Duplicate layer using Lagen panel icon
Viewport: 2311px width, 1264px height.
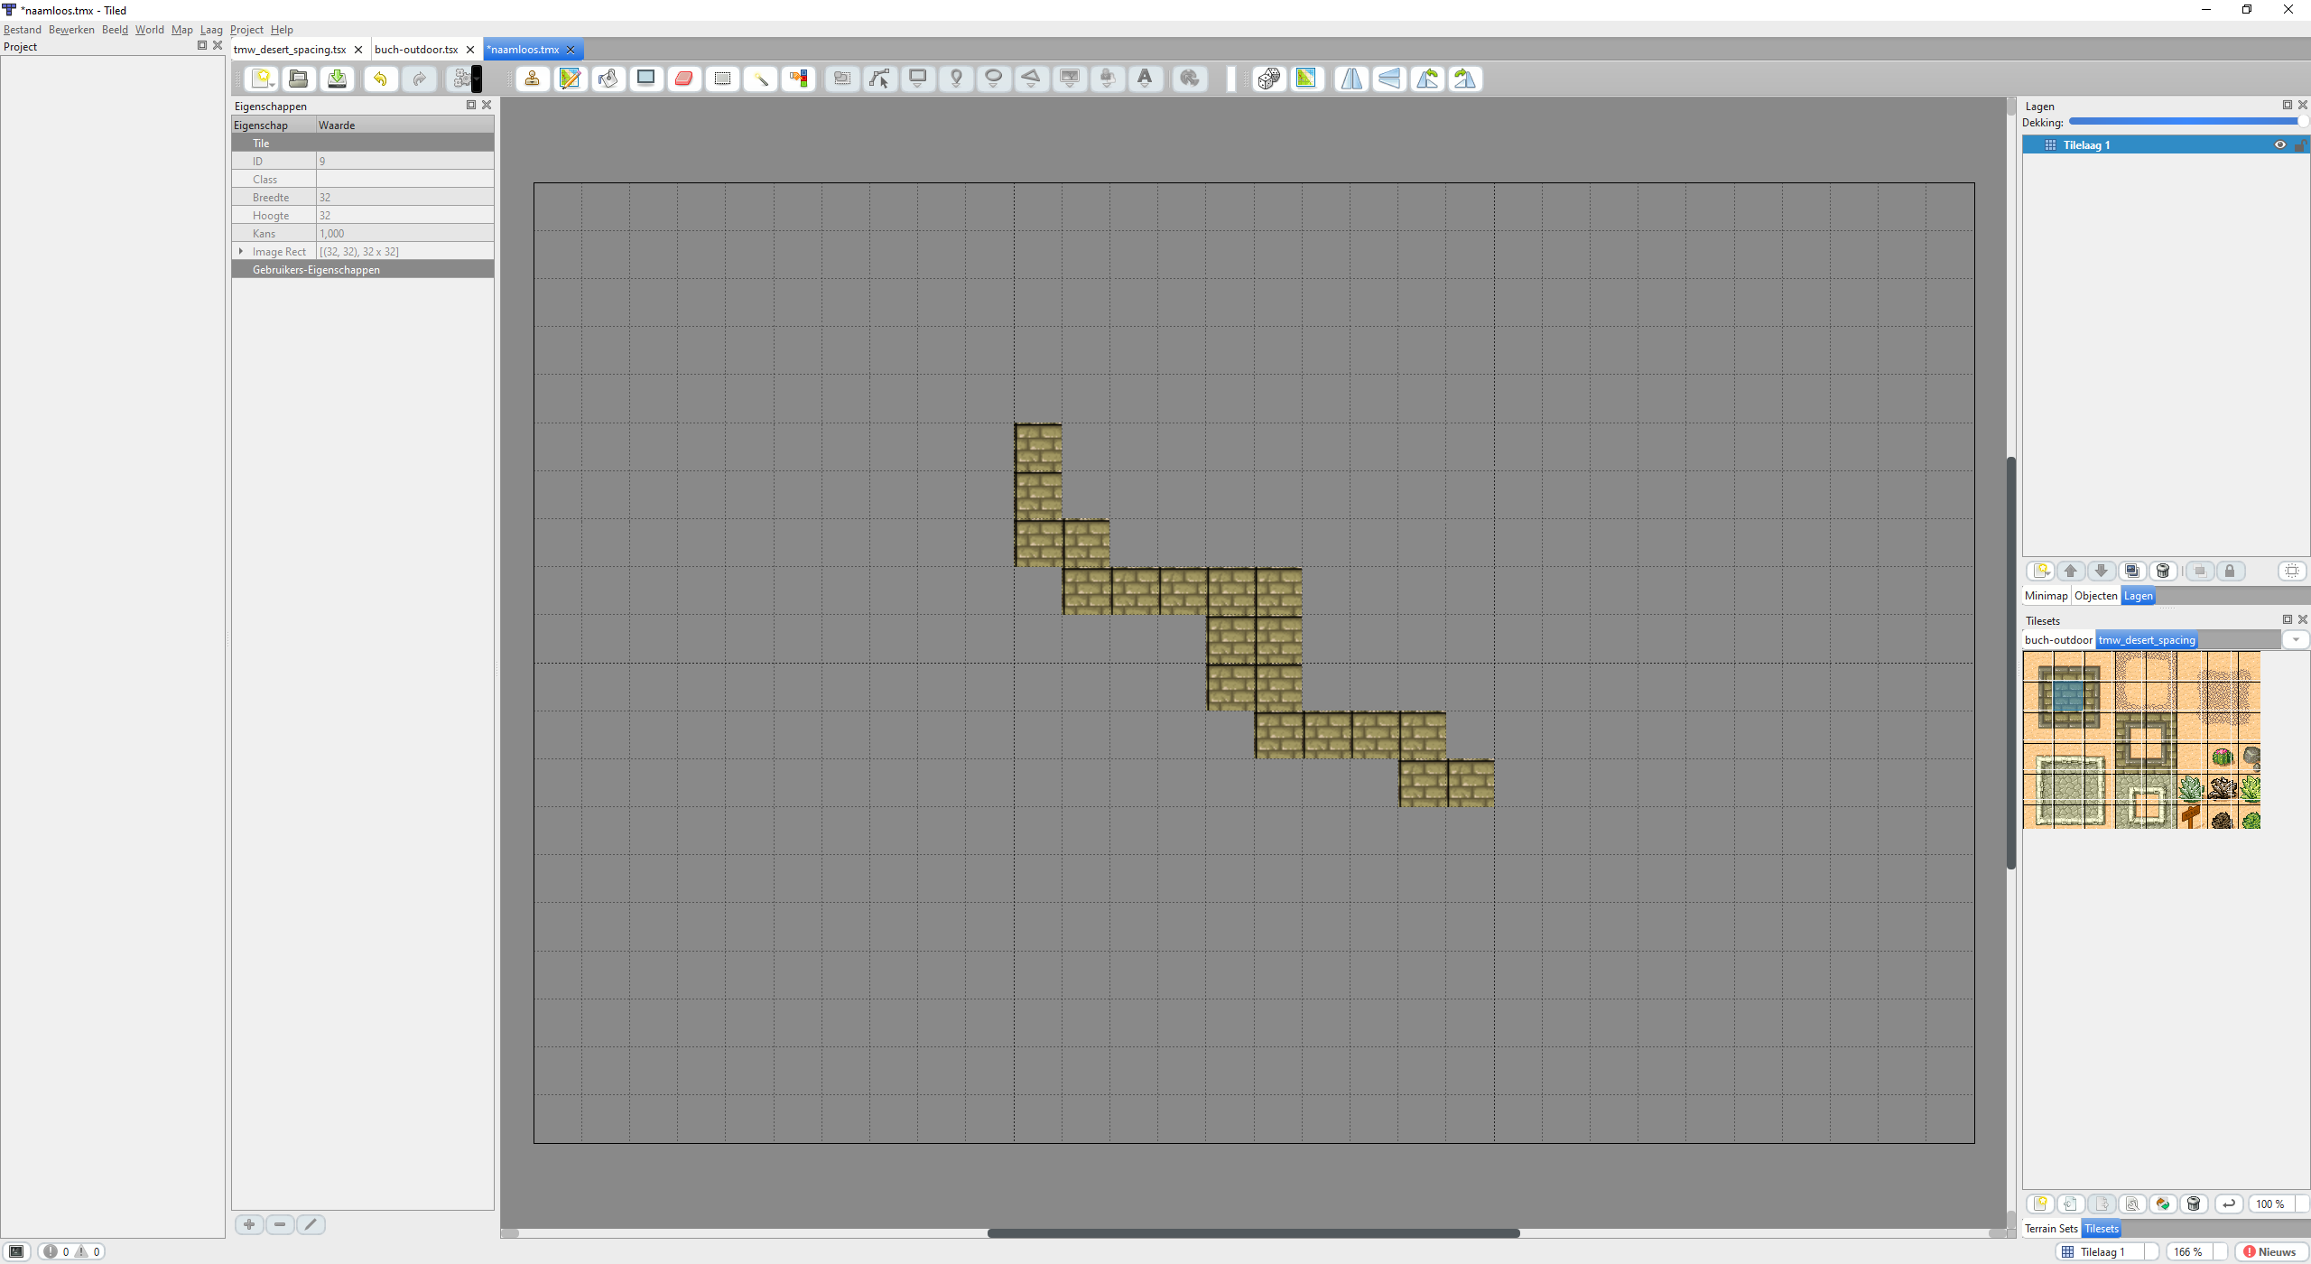click(2132, 571)
